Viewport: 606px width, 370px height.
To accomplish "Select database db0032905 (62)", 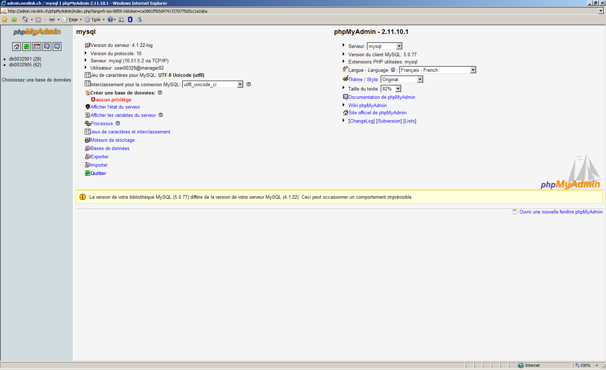I will (25, 65).
